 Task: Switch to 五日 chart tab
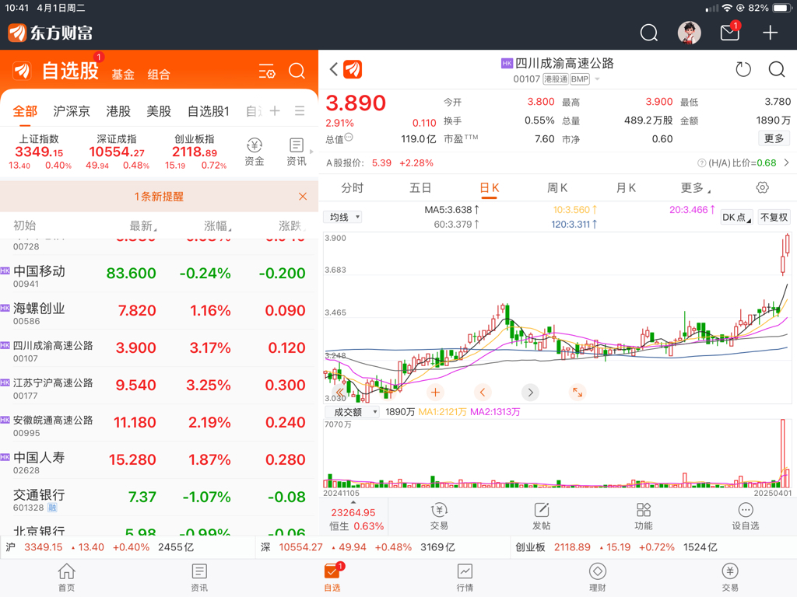click(x=420, y=188)
